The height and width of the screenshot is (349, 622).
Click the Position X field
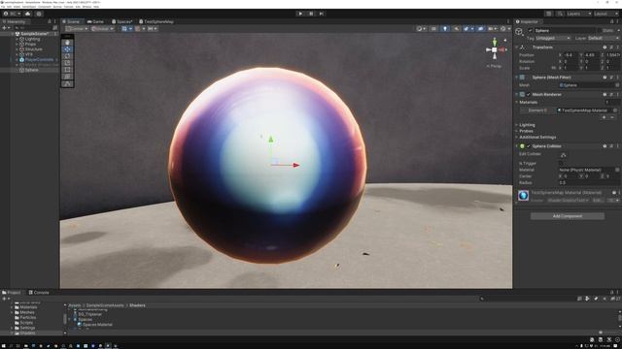pos(570,55)
